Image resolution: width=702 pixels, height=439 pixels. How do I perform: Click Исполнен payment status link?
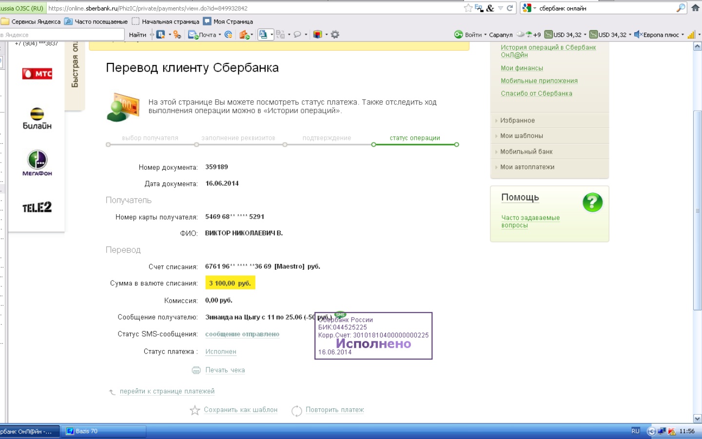(x=221, y=352)
